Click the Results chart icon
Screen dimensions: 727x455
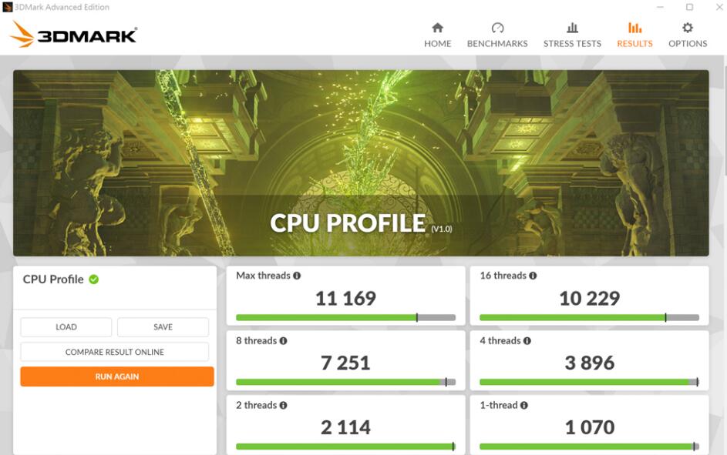click(634, 28)
